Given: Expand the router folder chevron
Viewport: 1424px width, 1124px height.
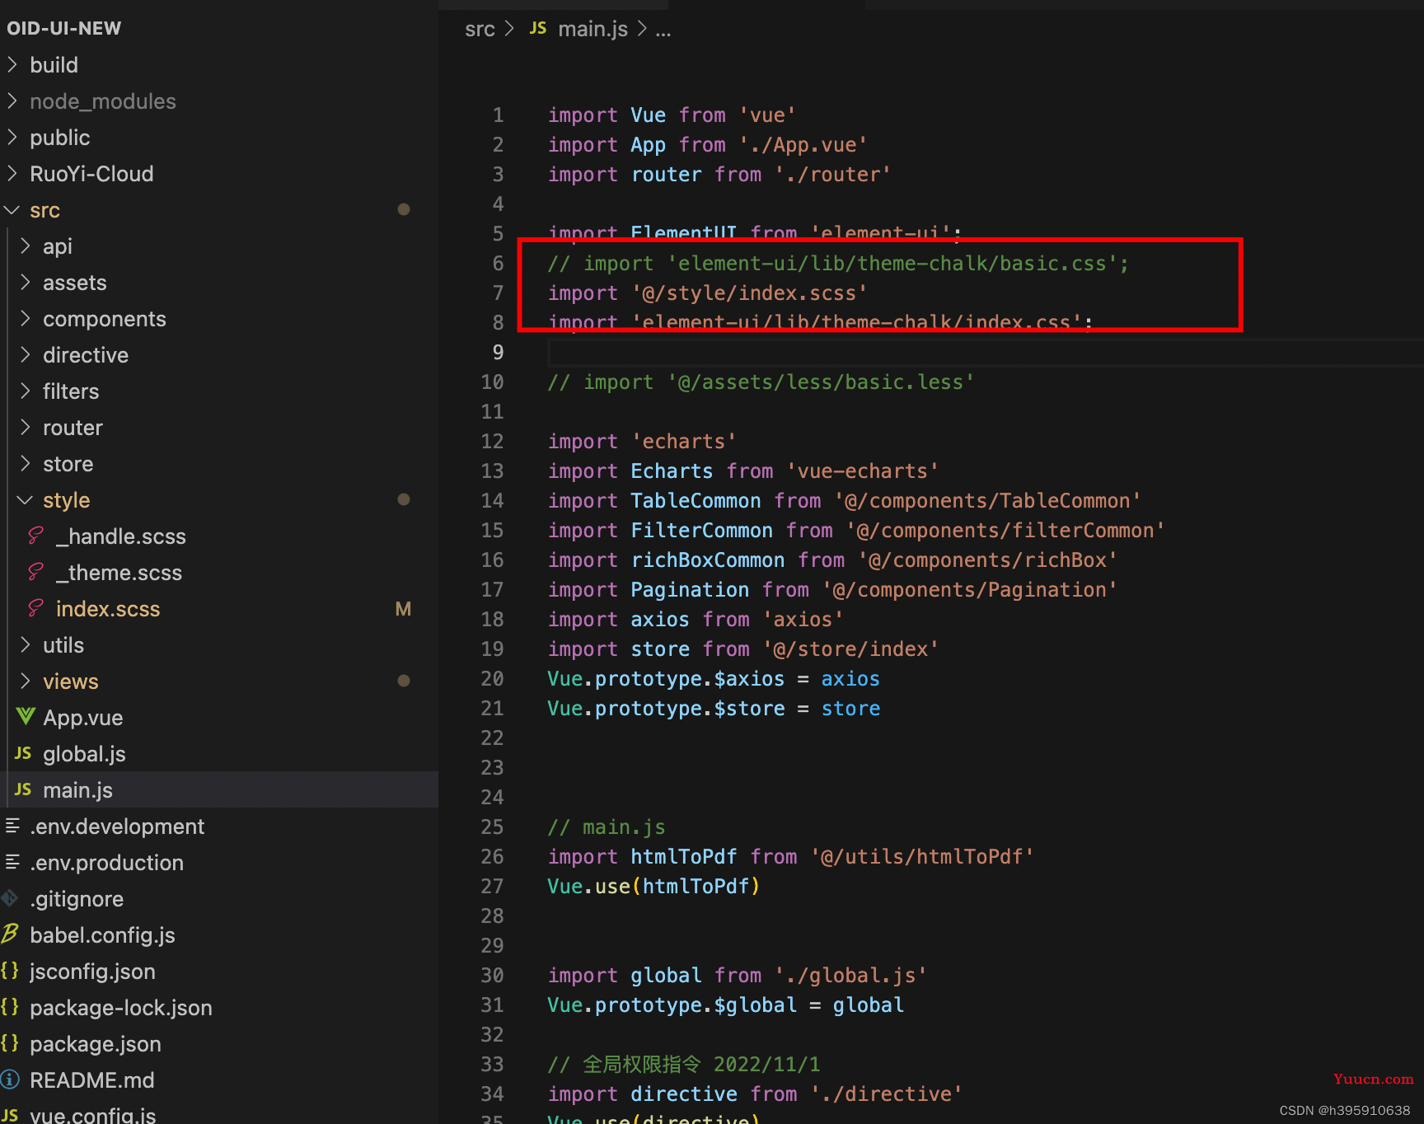Looking at the screenshot, I should pyautogui.click(x=26, y=427).
